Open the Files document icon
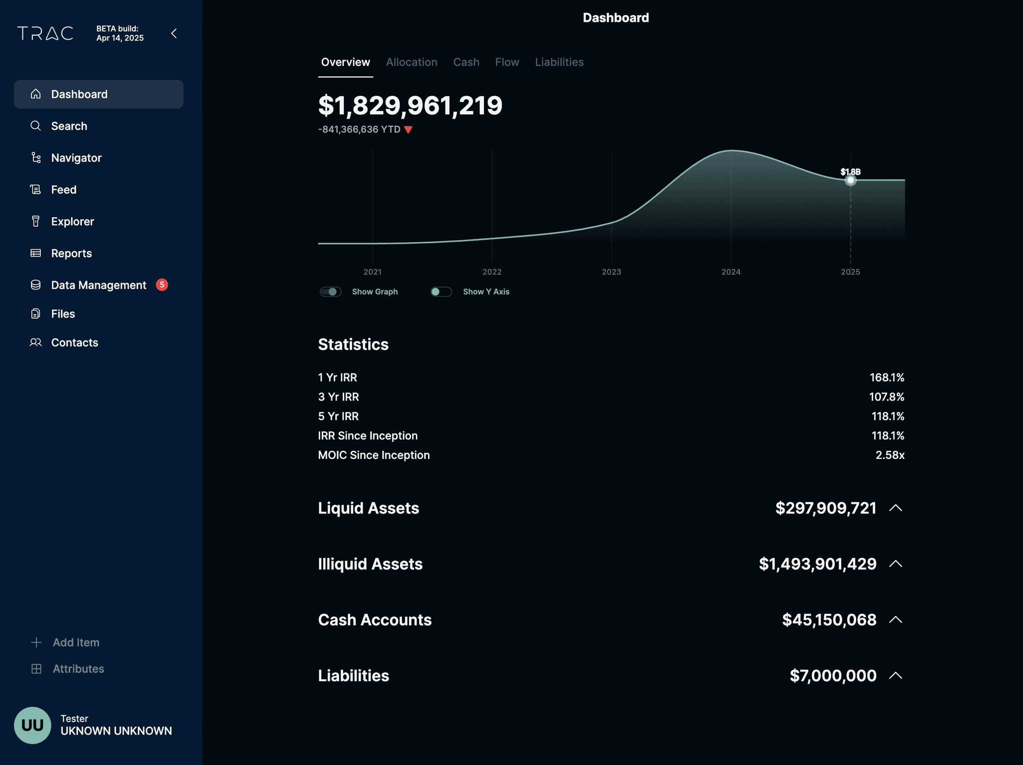 click(35, 314)
